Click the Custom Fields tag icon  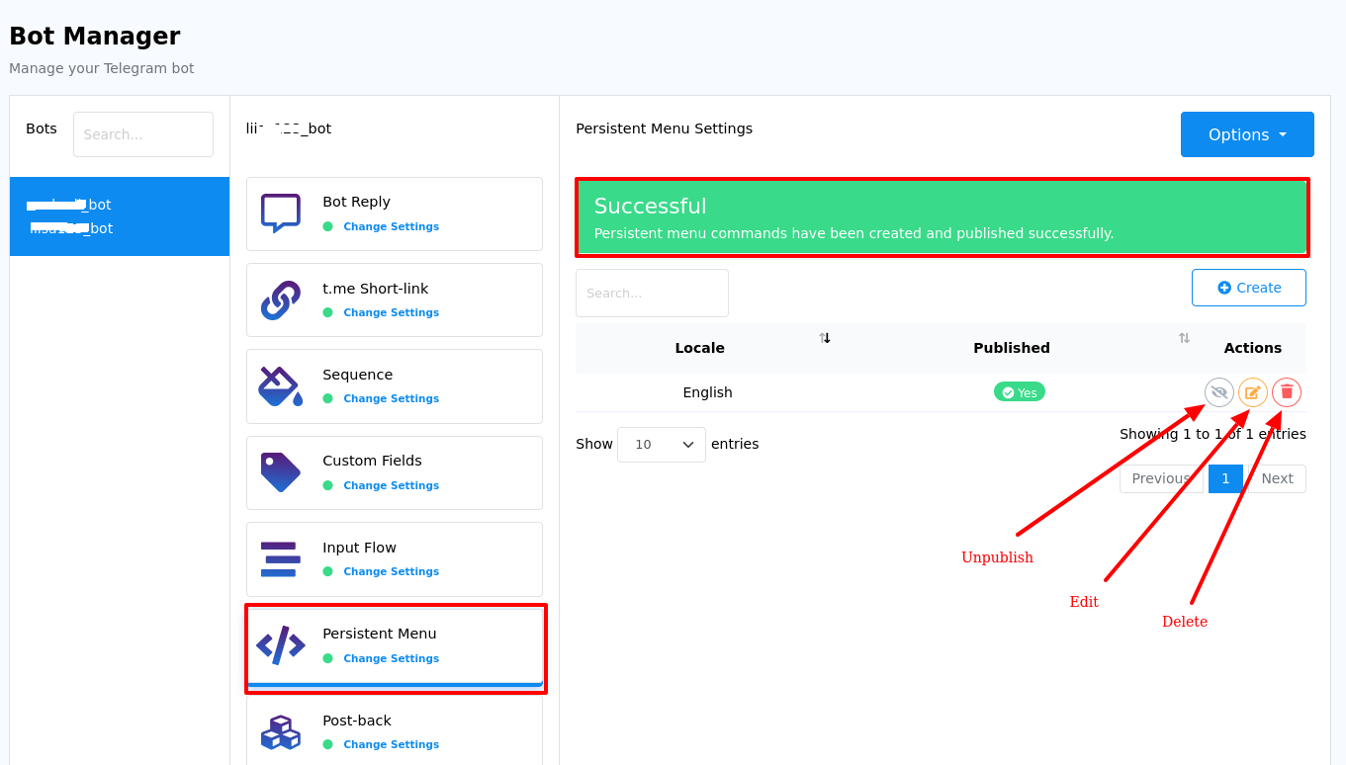coord(280,470)
